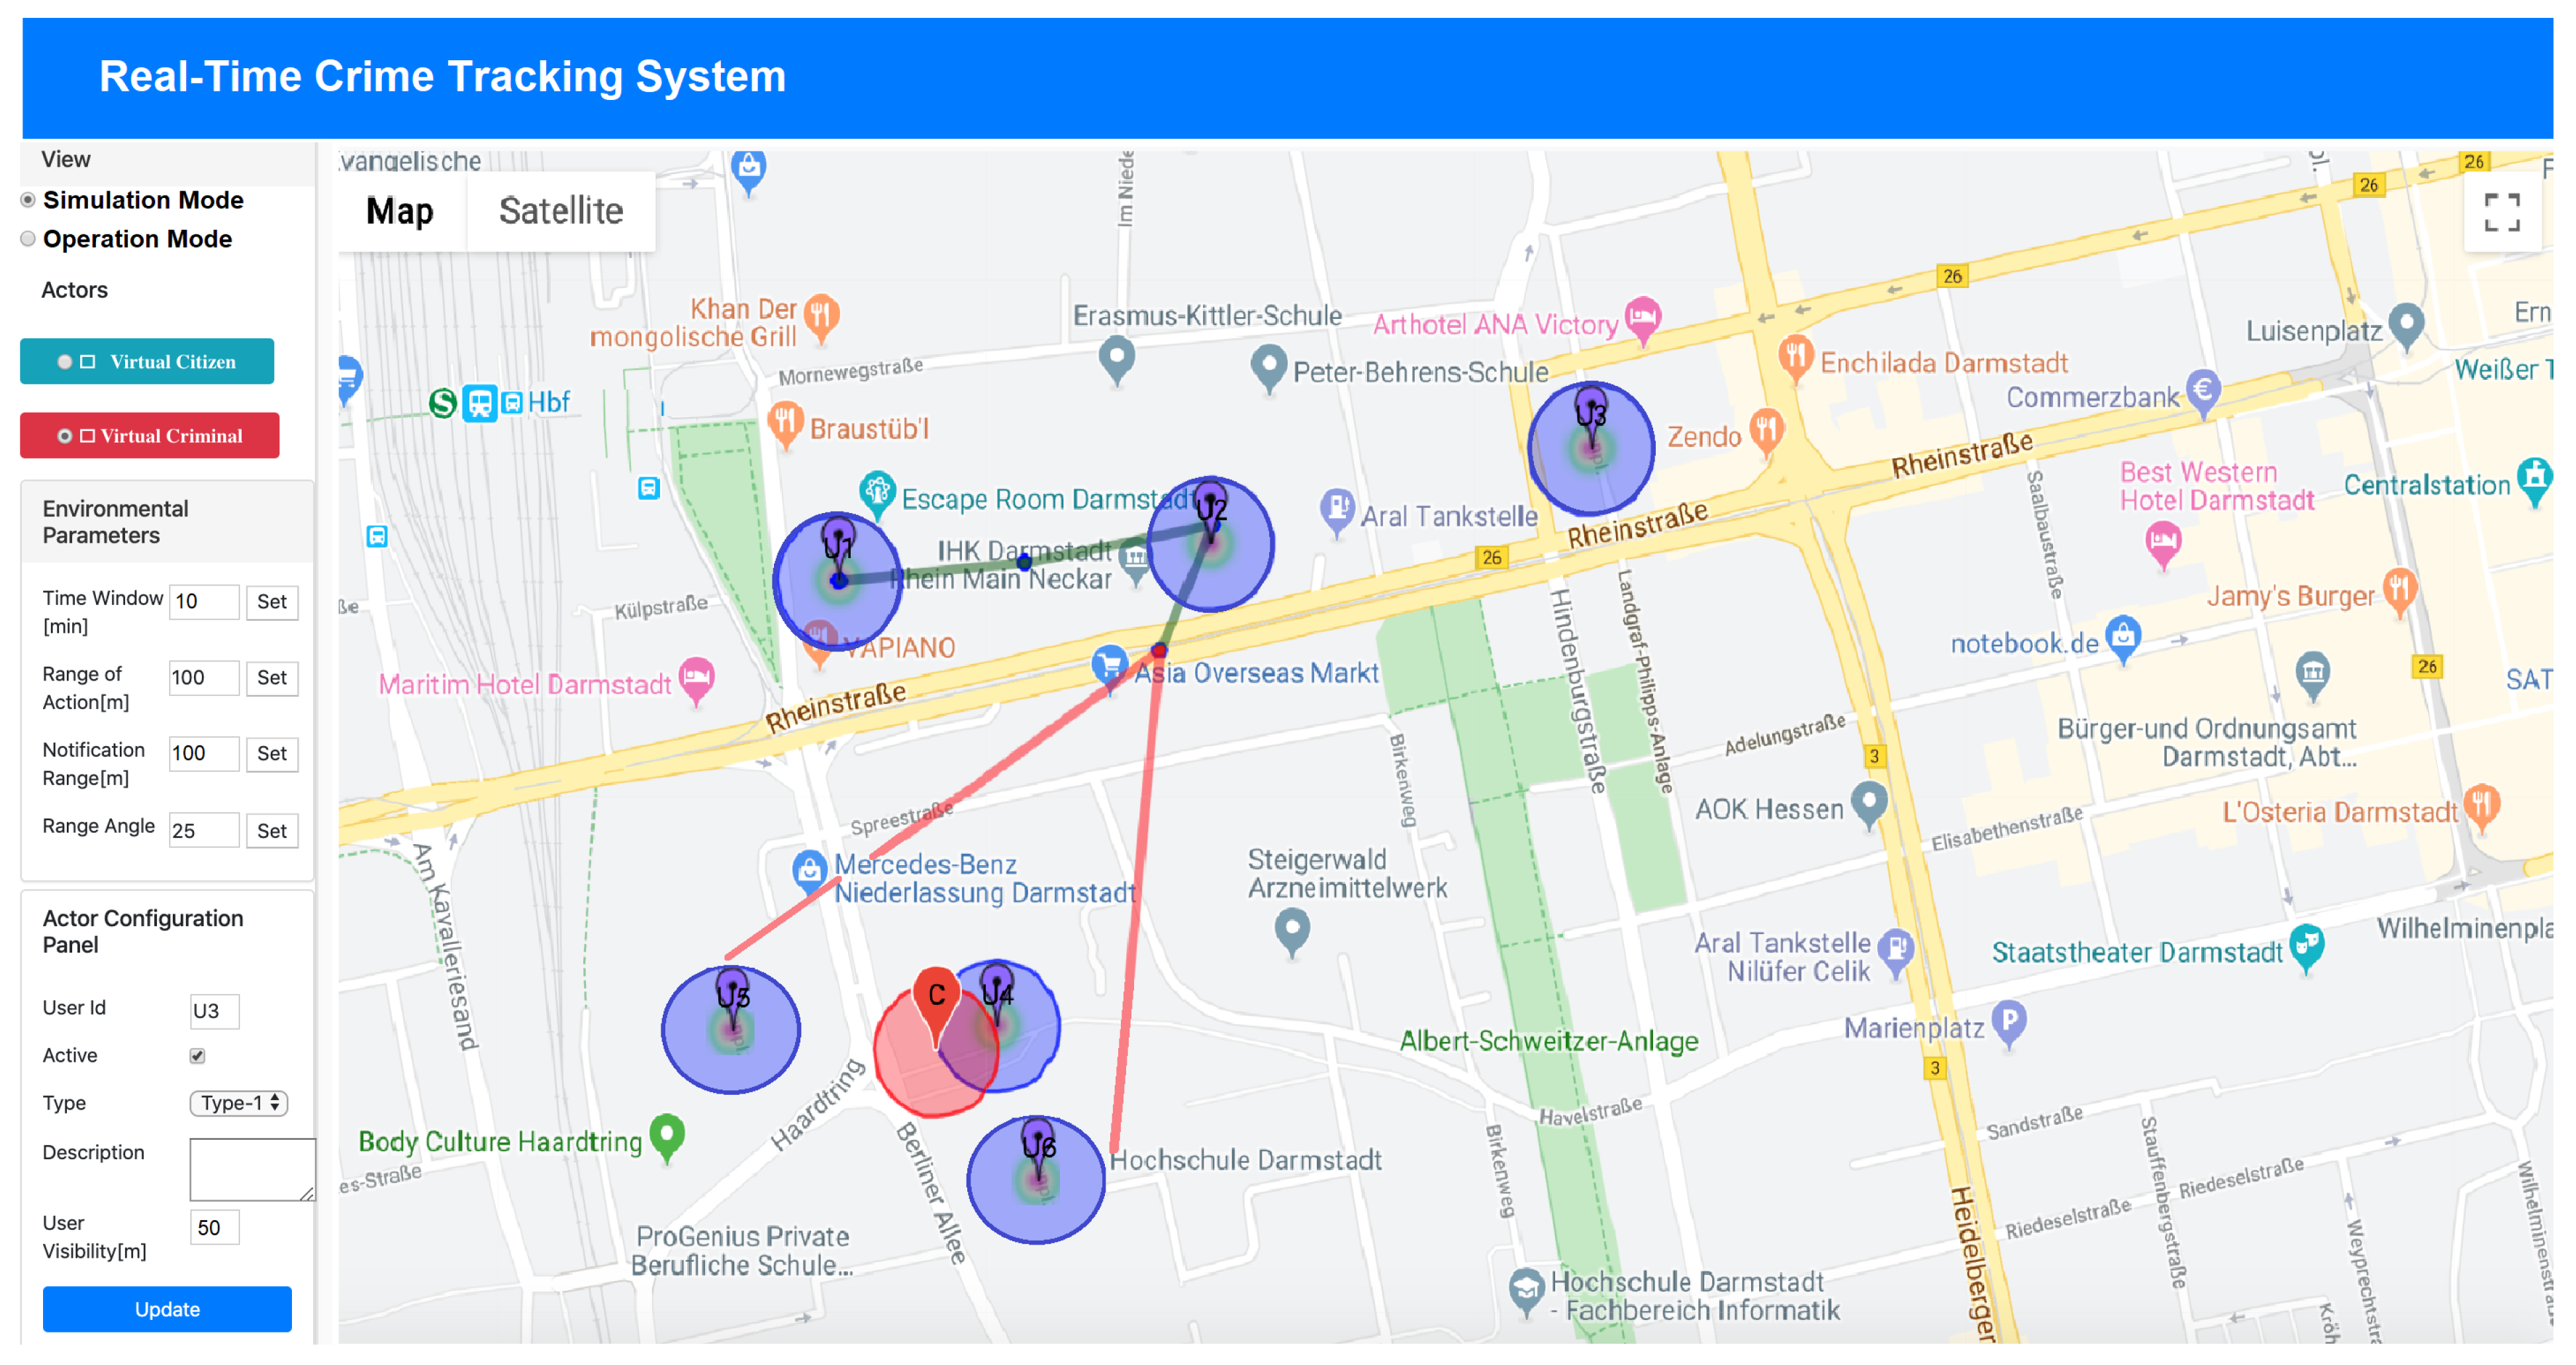This screenshot has width=2576, height=1365.
Task: Click the Virtual Criminal red button
Action: pyautogui.click(x=150, y=436)
